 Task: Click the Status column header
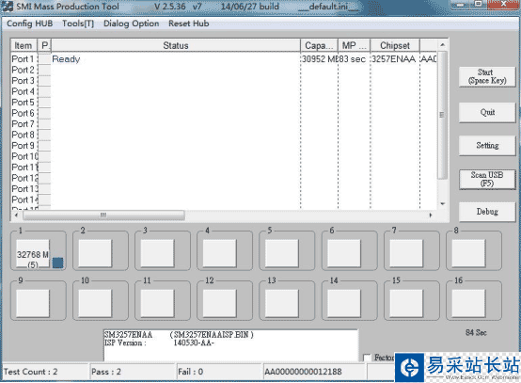(176, 45)
